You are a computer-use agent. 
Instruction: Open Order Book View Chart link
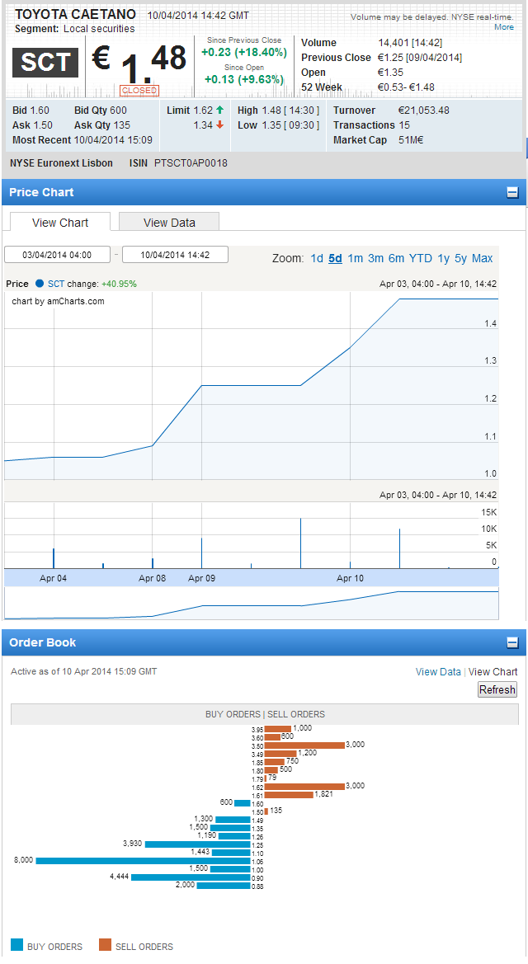coord(493,672)
